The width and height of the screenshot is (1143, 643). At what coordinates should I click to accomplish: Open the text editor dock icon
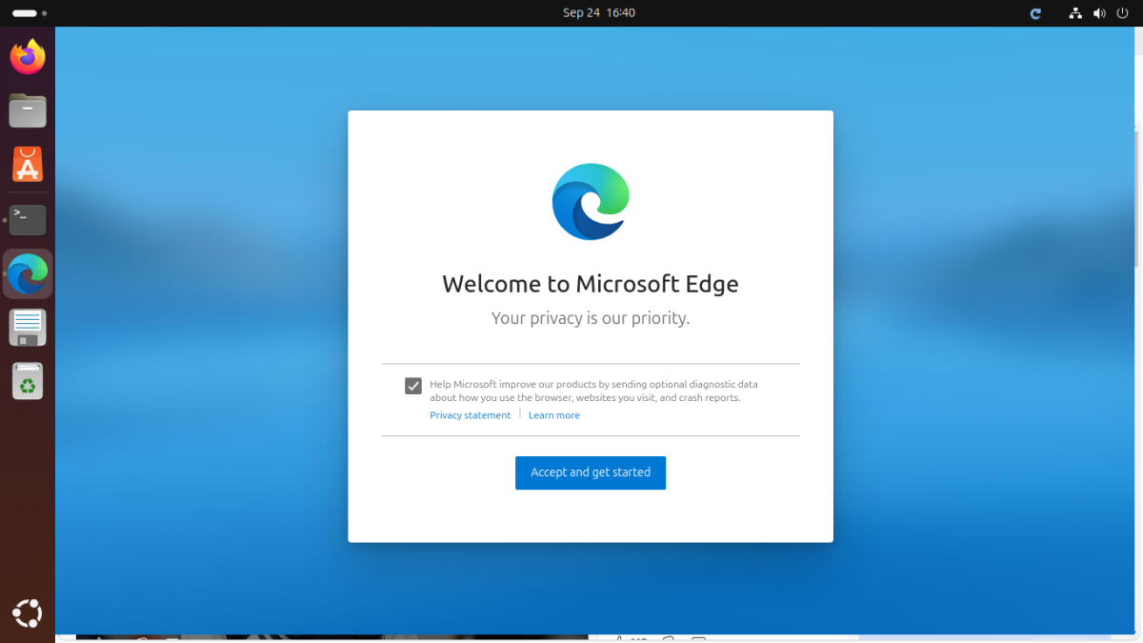[28, 328]
